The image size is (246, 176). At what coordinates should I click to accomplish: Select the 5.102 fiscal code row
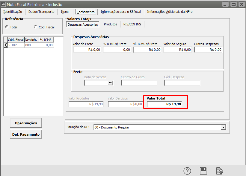16,45
